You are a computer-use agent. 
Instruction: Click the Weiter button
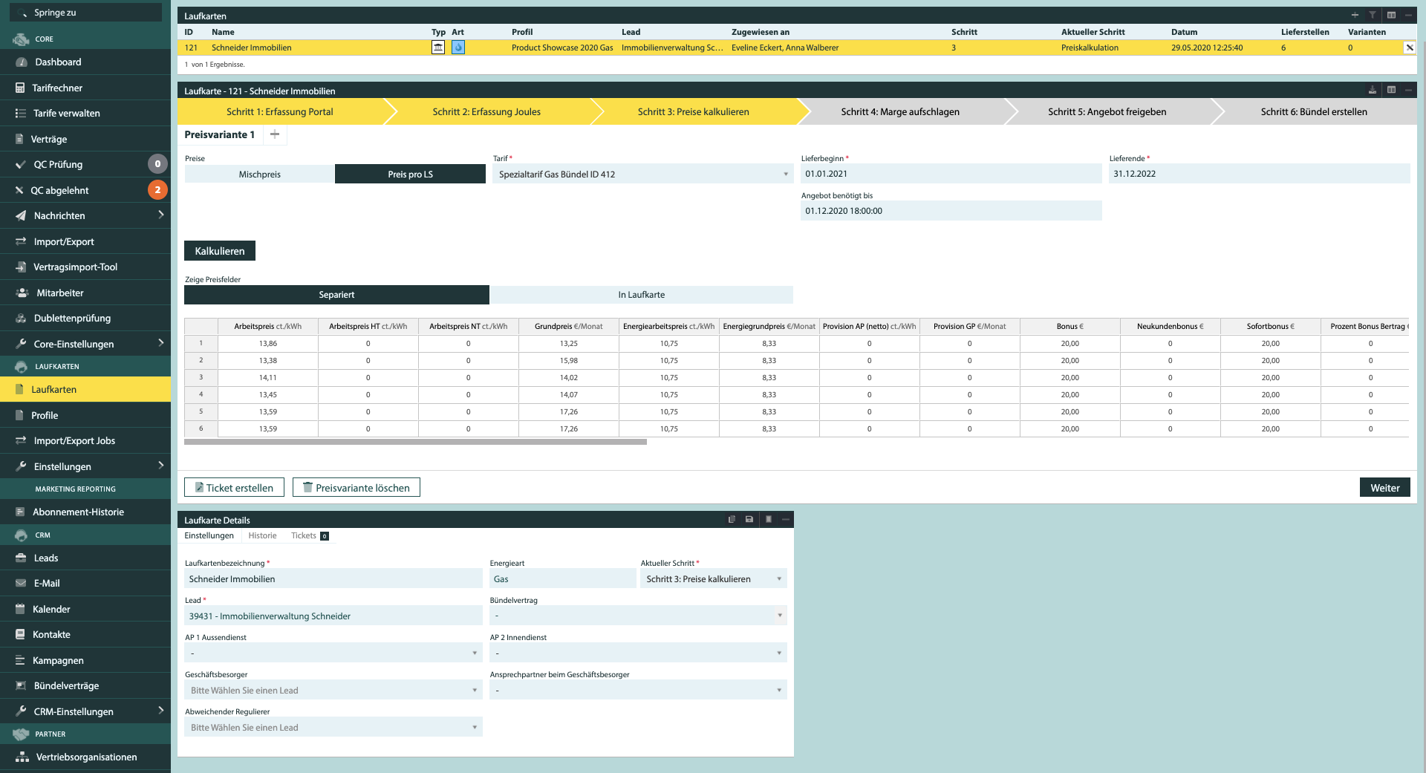1384,488
